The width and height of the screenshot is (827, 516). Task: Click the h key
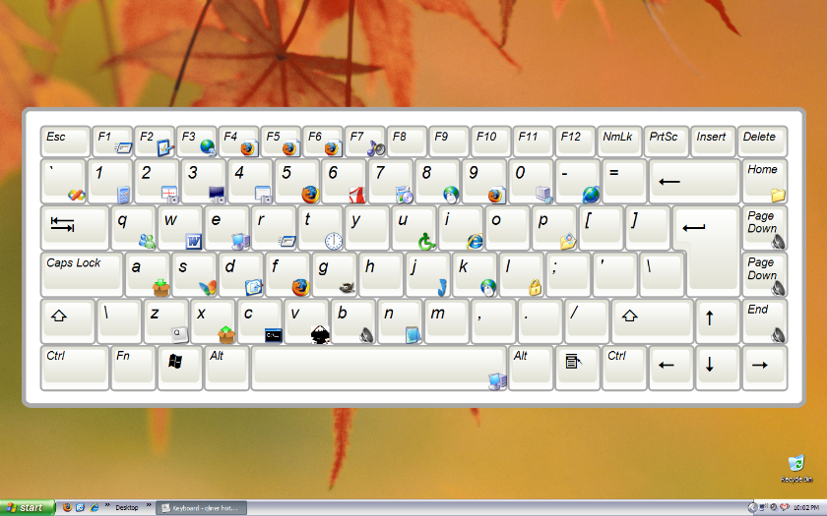tap(382, 274)
